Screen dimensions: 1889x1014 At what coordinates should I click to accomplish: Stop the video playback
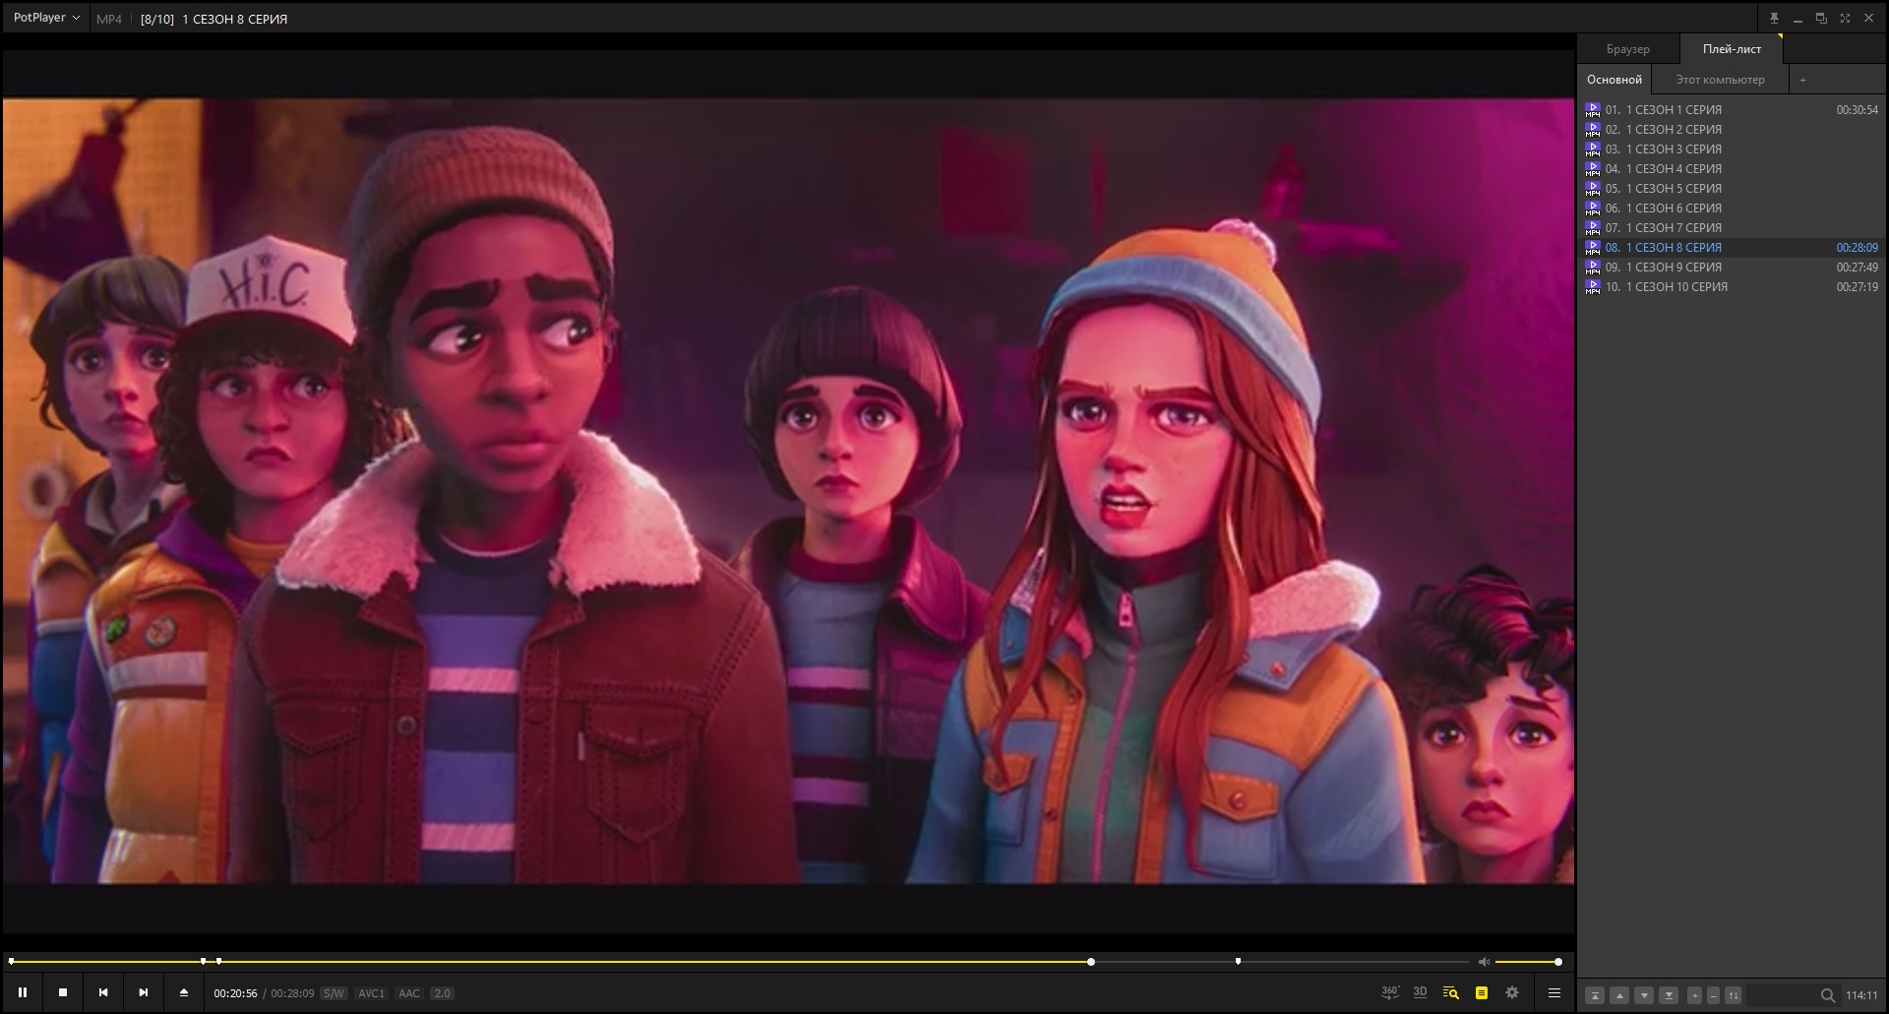(x=63, y=992)
